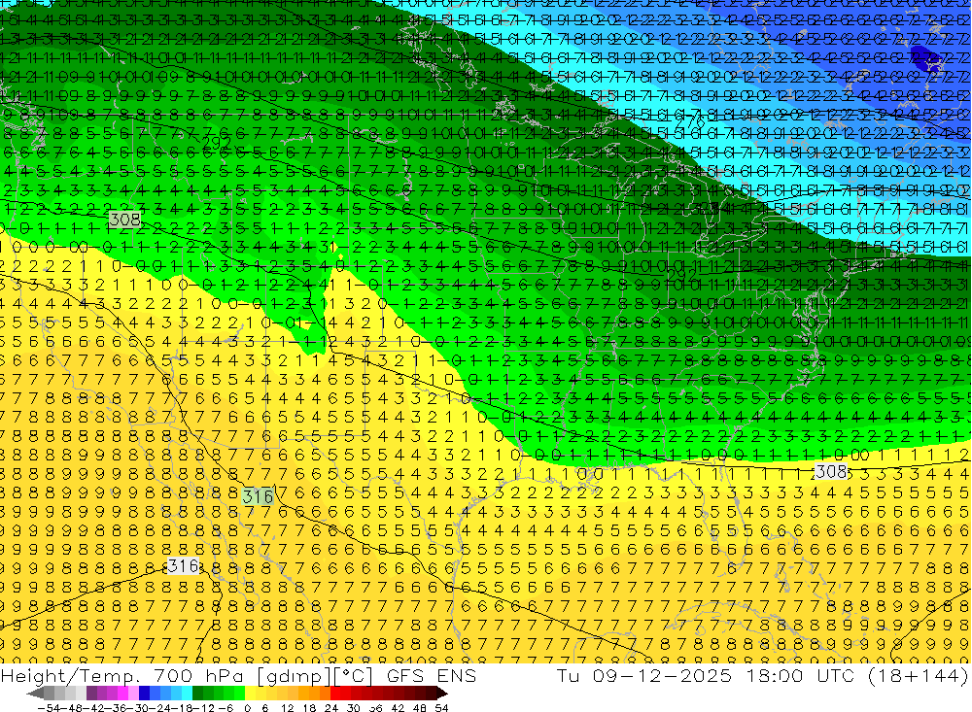
Task: Pick the dark purple swatch in the legend
Action: pyautogui.click(x=91, y=694)
